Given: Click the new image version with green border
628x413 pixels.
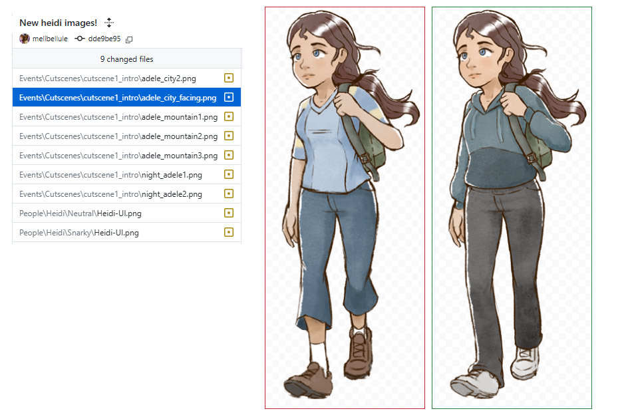Looking at the screenshot, I should tap(512, 207).
